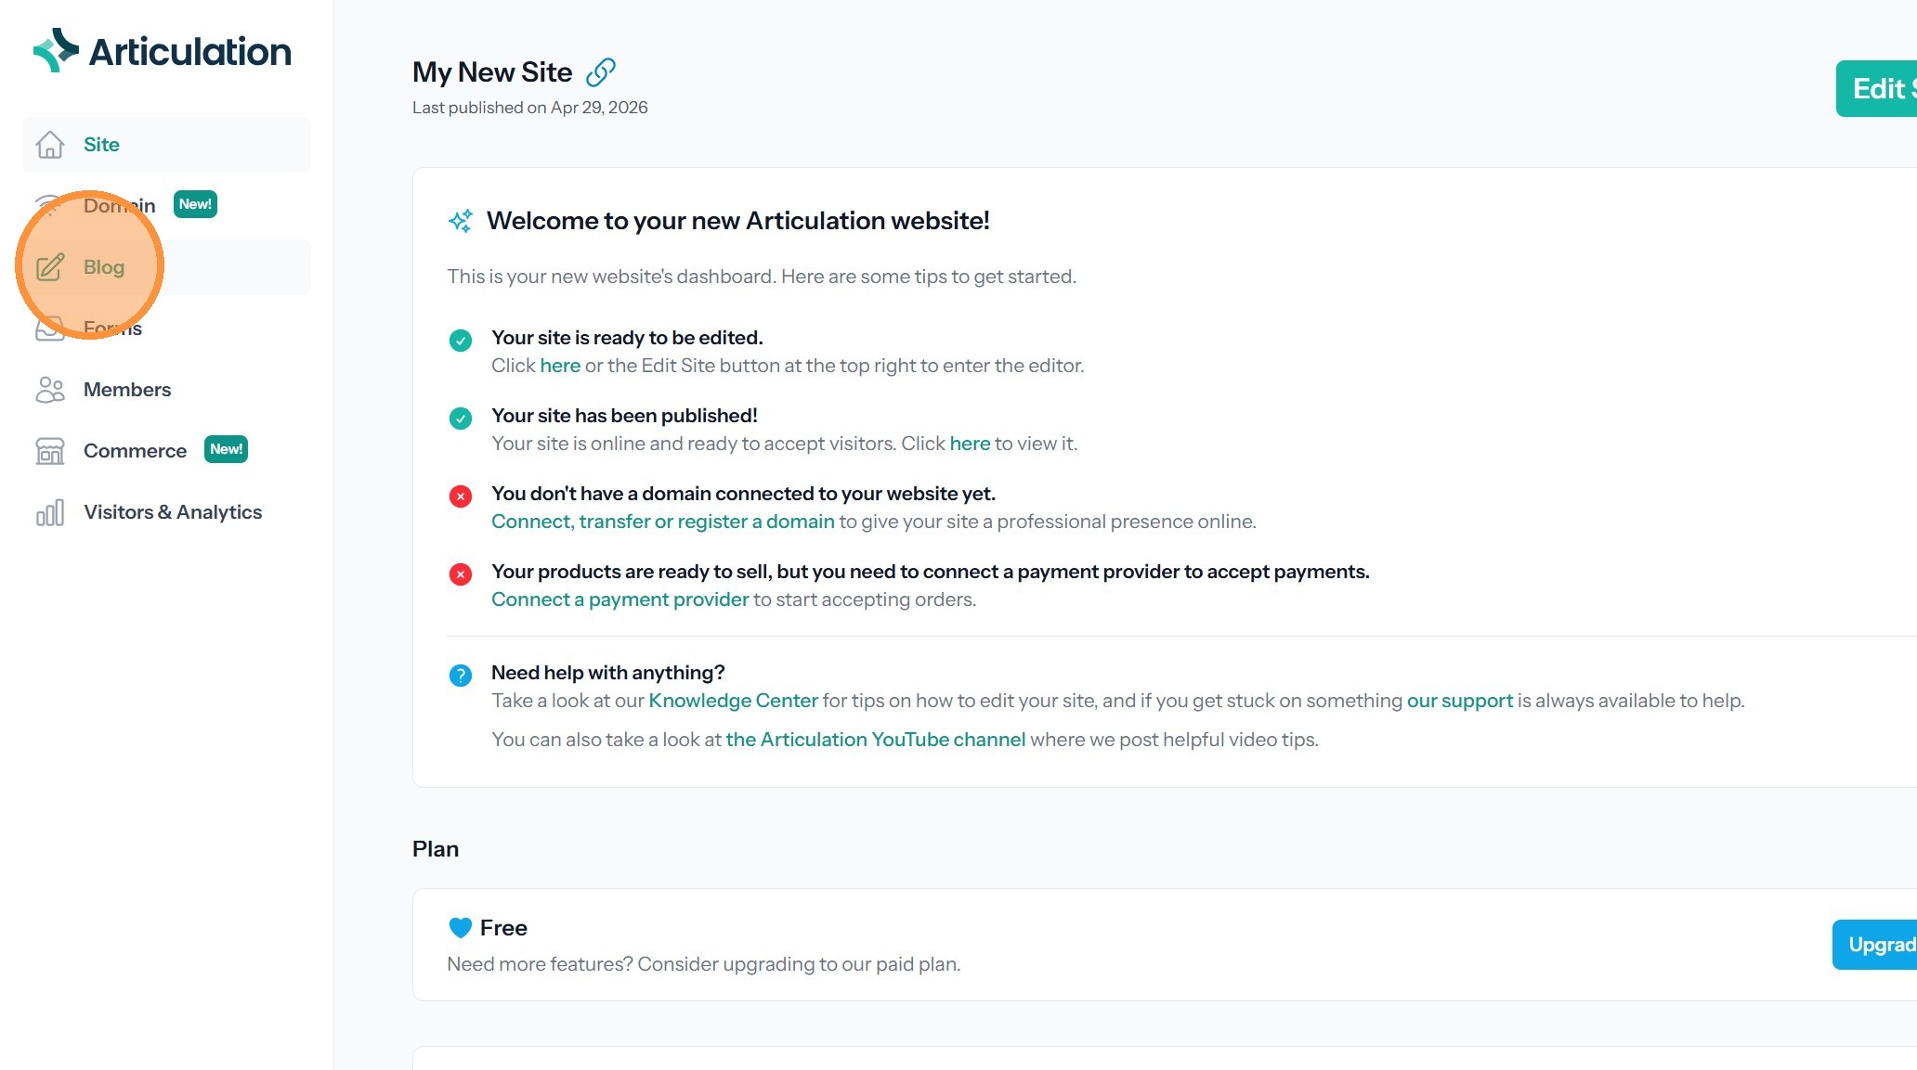The height and width of the screenshot is (1070, 1917).
Task: Click Connect, transfer or register a domain
Action: click(662, 522)
